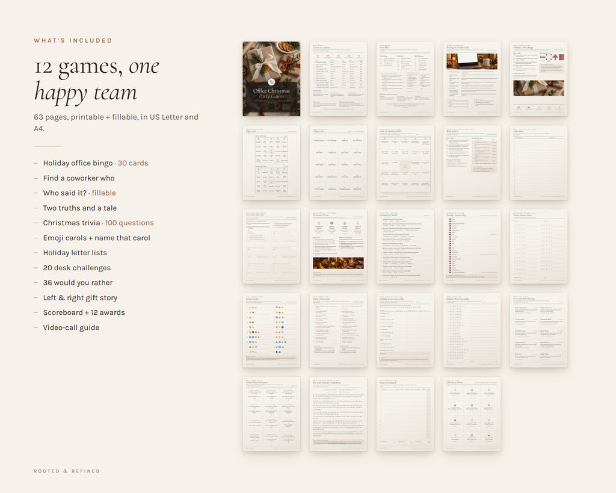This screenshot has width=616, height=493.
Task: Click the ROOTED & REFINED brand footer
Action: (x=67, y=471)
